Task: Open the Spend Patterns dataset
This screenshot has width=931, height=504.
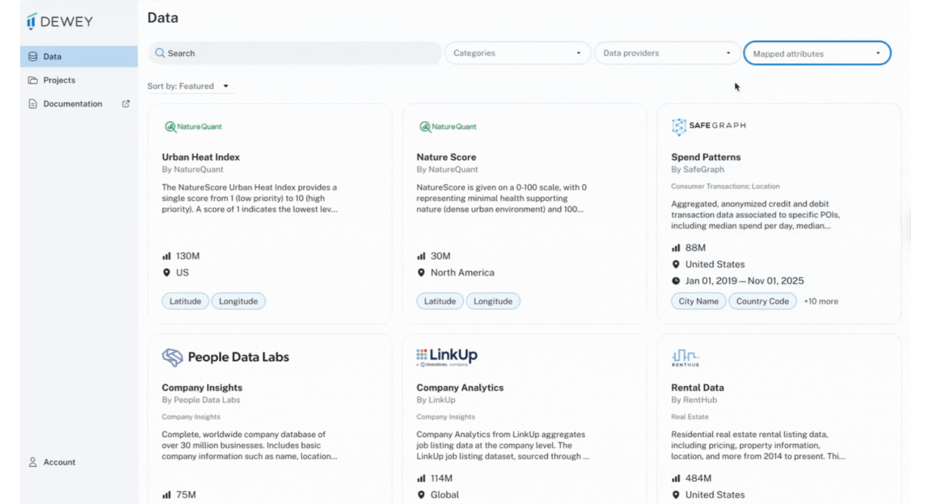Action: tap(706, 157)
